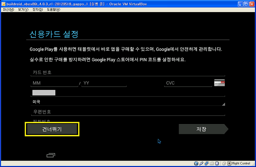The height and width of the screenshot is (167, 256).
Task: Minimize the VirtualBox window
Action: pos(240,4)
